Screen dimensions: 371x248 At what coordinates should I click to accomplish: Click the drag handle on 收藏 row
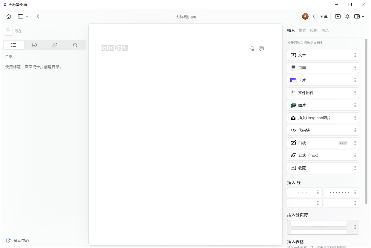click(355, 168)
